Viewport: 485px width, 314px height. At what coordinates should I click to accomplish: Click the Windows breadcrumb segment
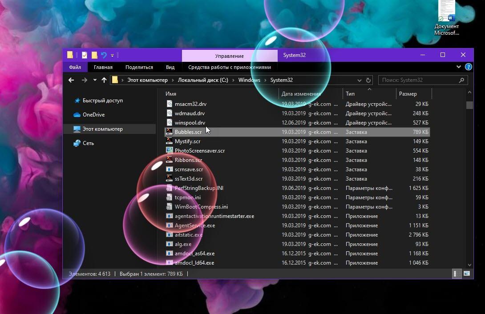tap(249, 80)
